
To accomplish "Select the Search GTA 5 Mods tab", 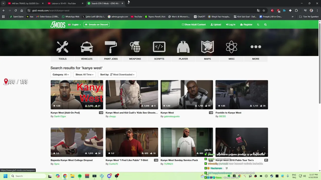I will [106, 3].
